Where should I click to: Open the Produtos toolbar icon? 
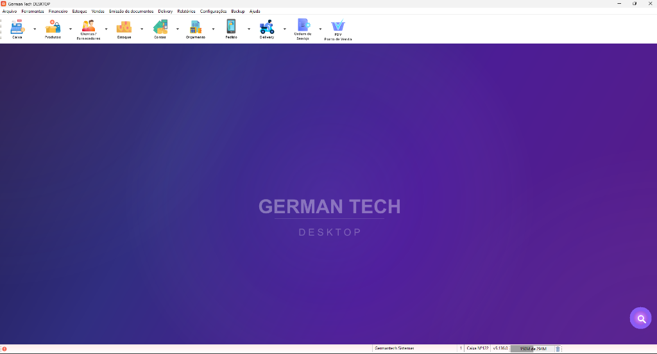[x=53, y=29]
